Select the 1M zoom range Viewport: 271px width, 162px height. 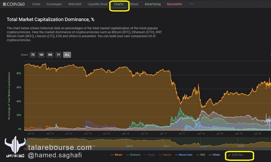tap(41, 55)
